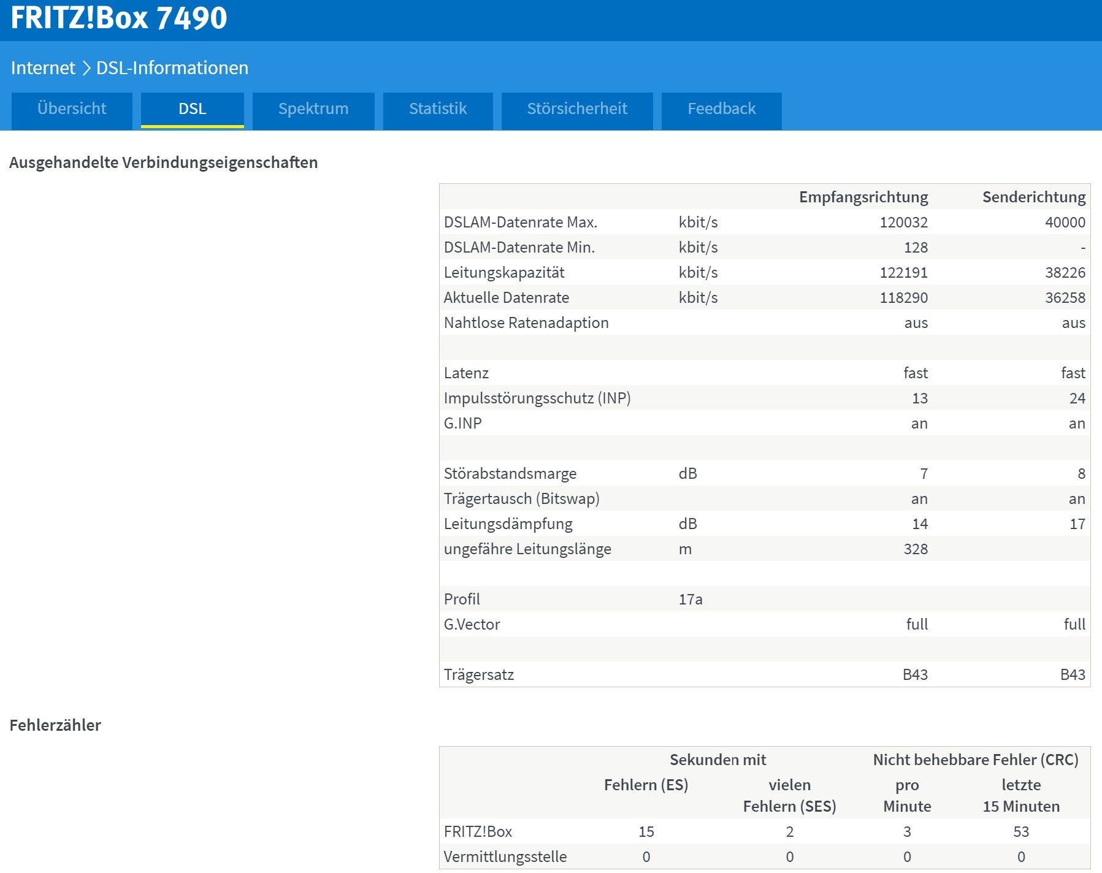Viewport: 1102px width, 873px height.
Task: Open the Spektrum tab
Action: (313, 109)
